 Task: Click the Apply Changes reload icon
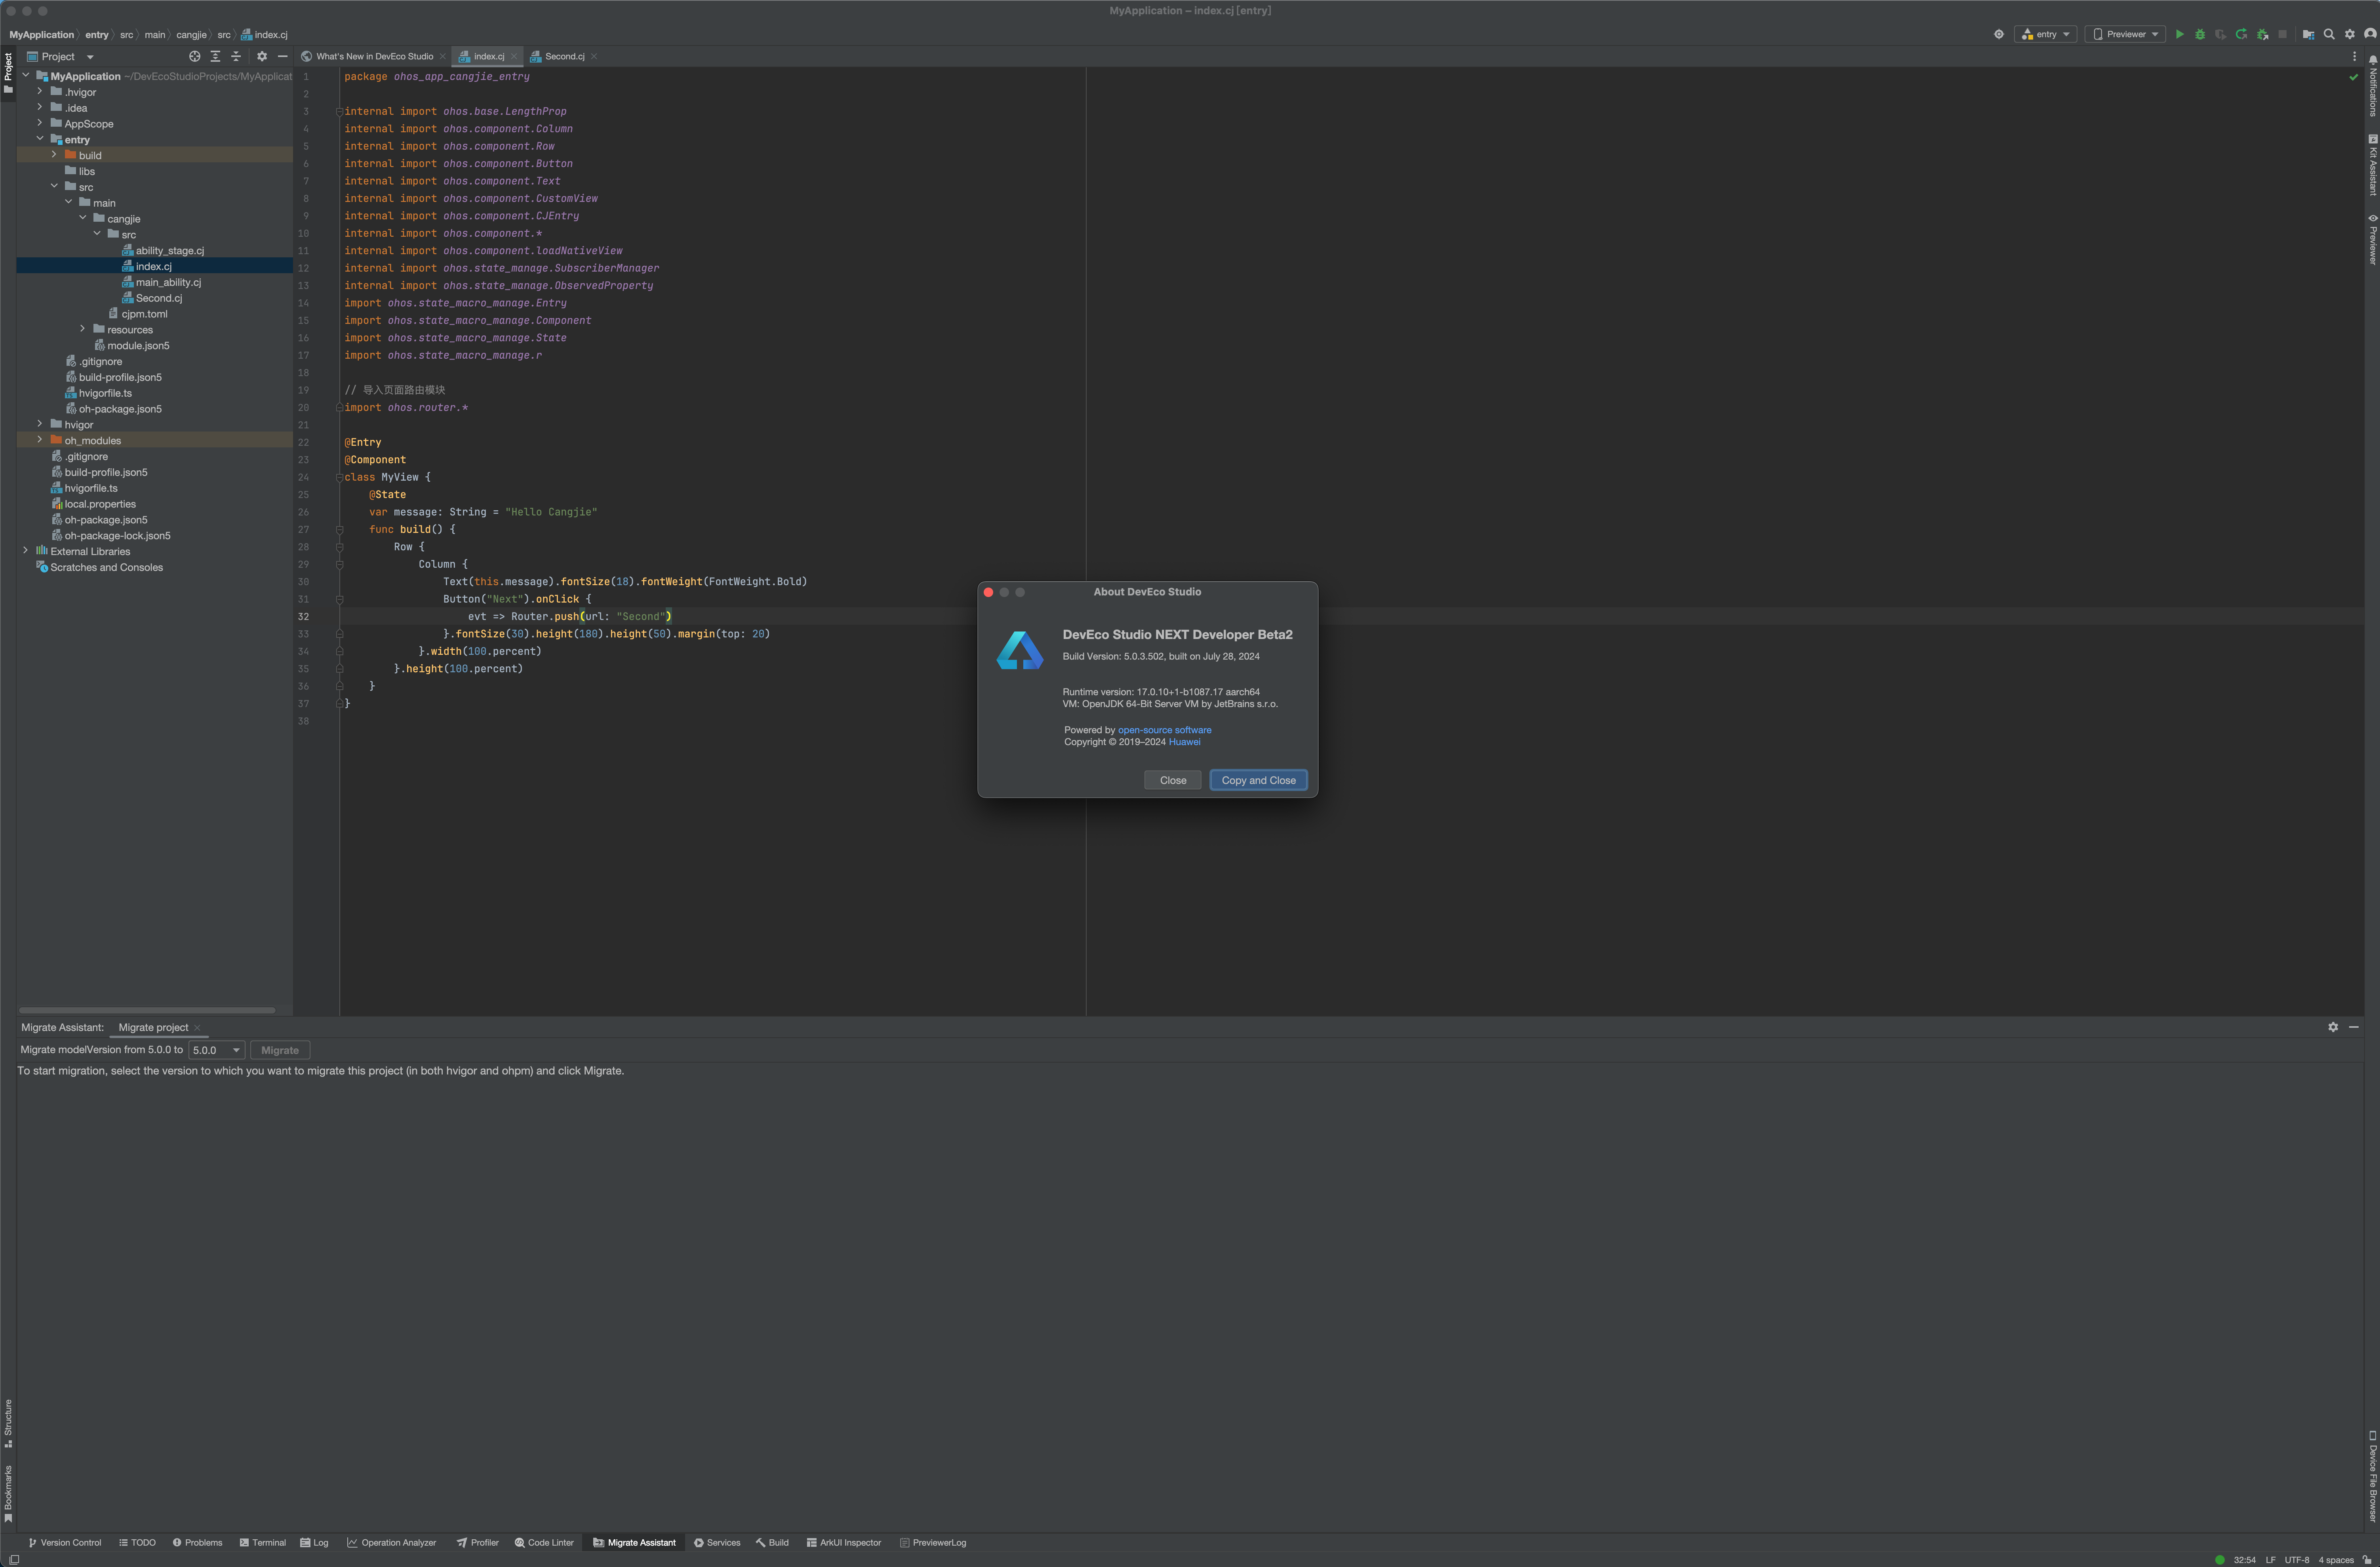(2241, 34)
